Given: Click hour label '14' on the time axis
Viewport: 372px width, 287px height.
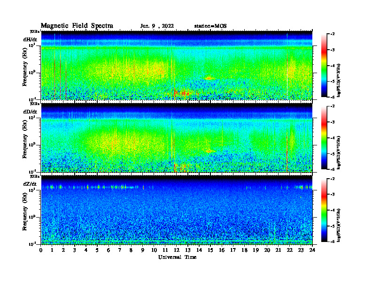Looking at the screenshot, I should coord(199,250).
